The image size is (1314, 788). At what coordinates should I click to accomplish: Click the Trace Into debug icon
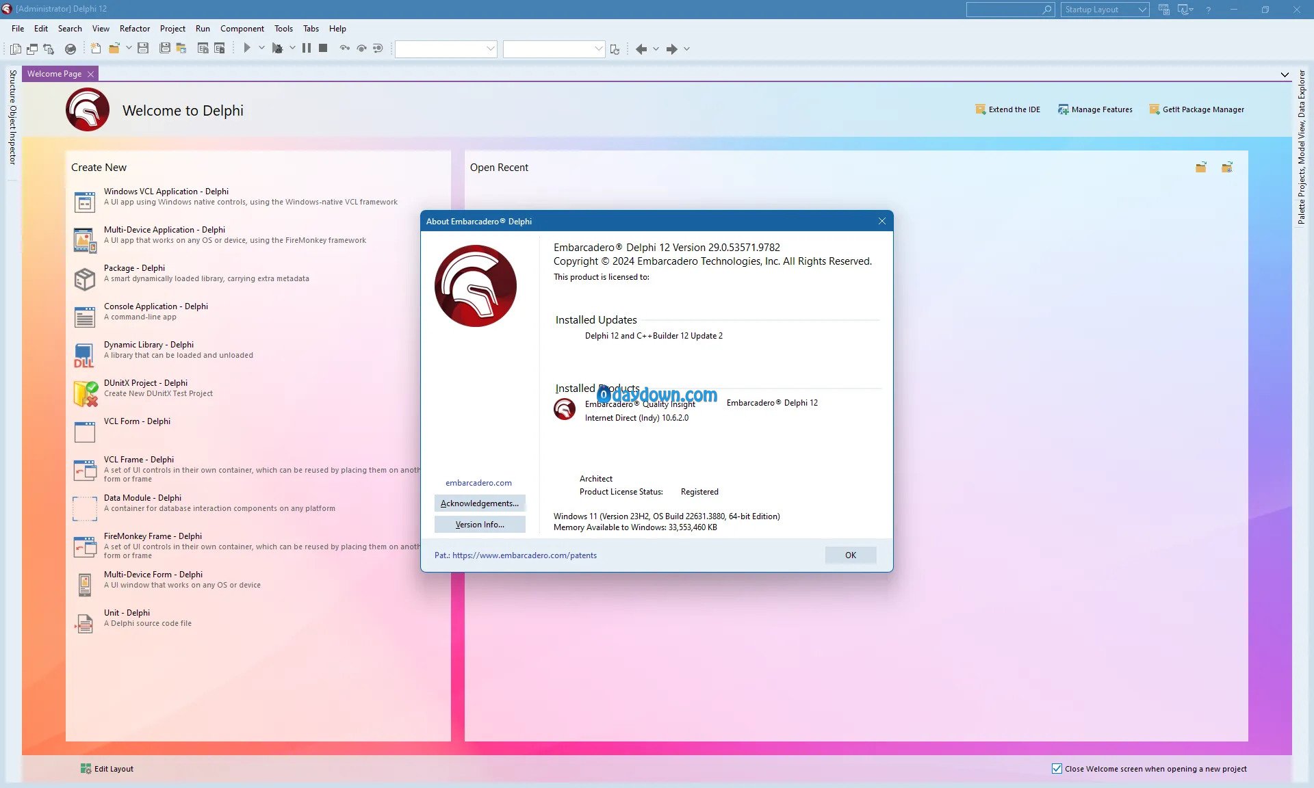coord(345,49)
